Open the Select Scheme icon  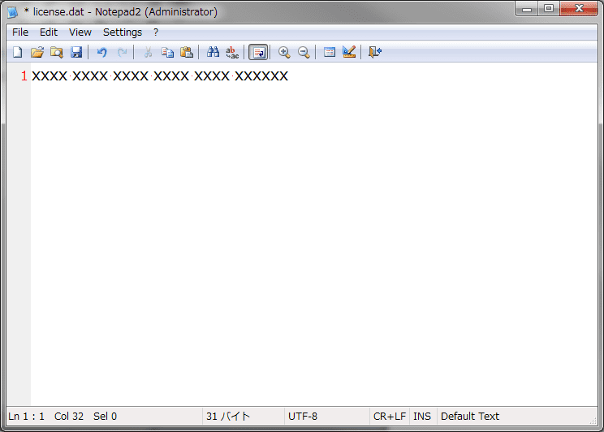pyautogui.click(x=330, y=52)
